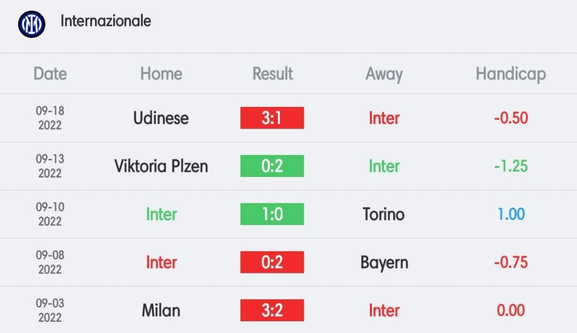This screenshot has height=333, width=577.
Task: Open the Udinese team link
Action: click(161, 118)
